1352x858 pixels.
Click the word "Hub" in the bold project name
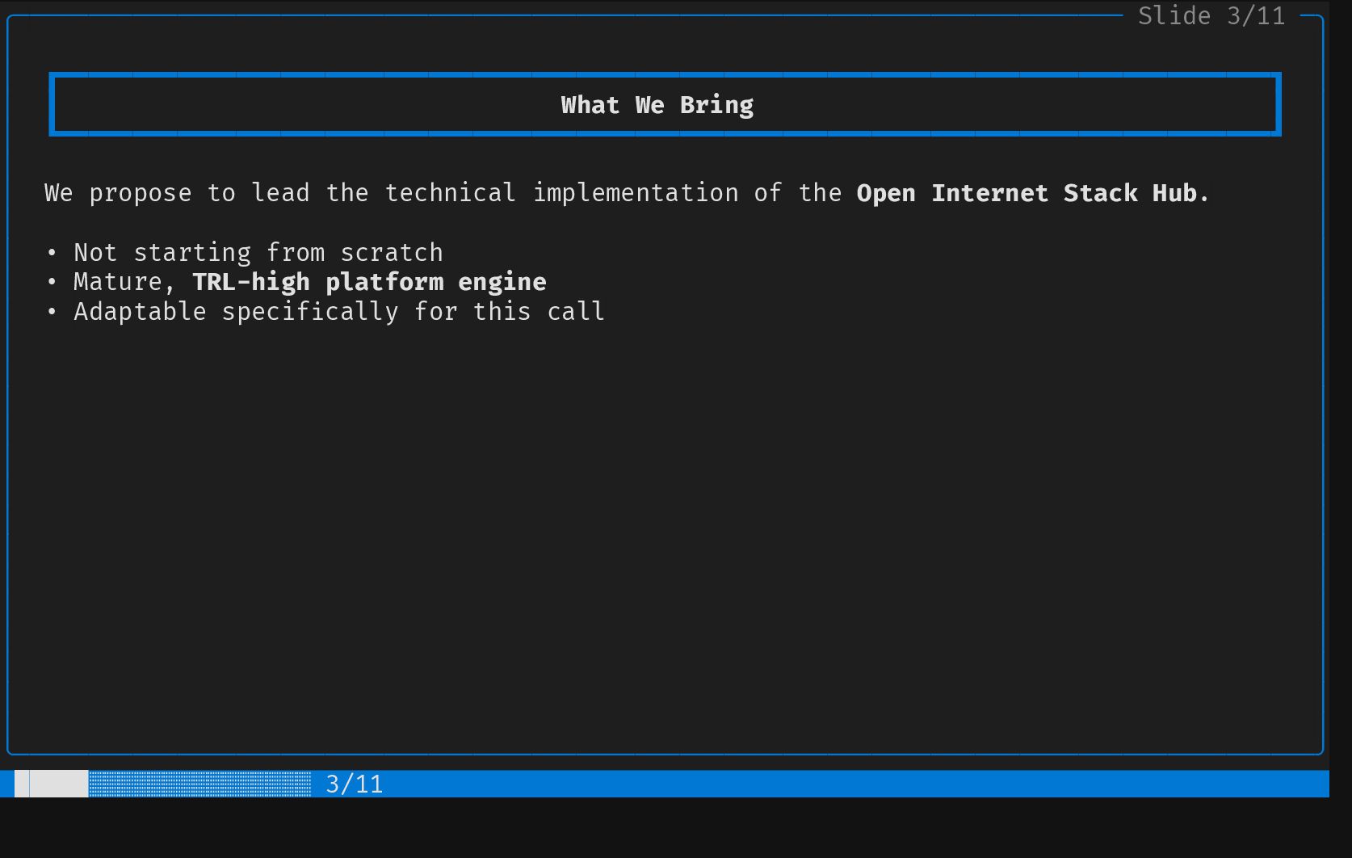coord(1174,193)
